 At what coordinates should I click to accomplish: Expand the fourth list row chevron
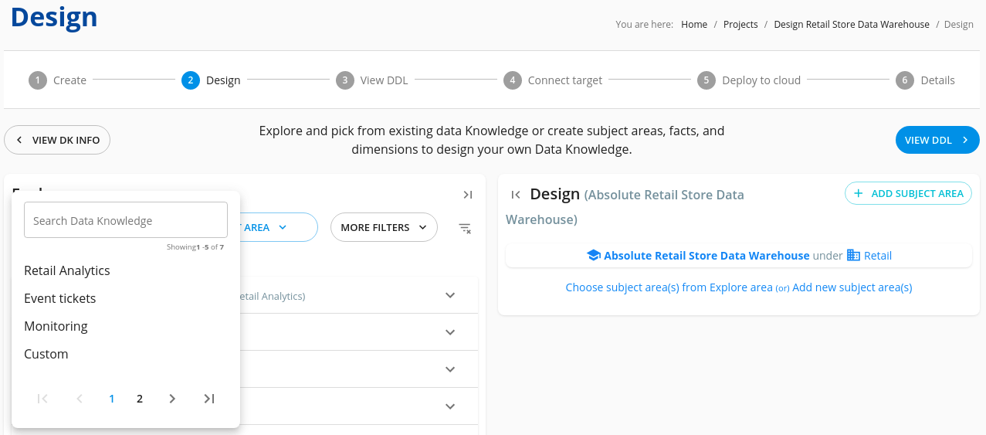451,406
